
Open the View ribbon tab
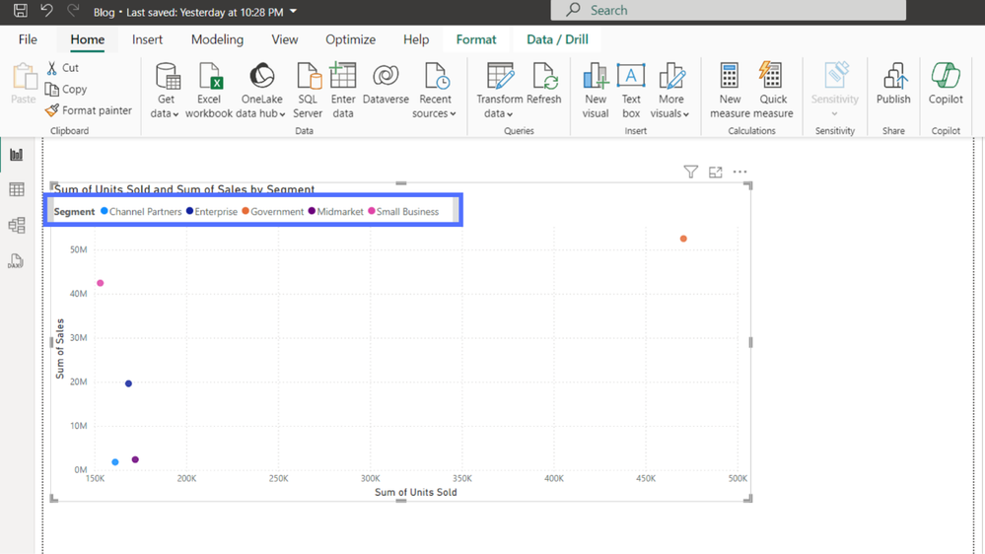[285, 39]
